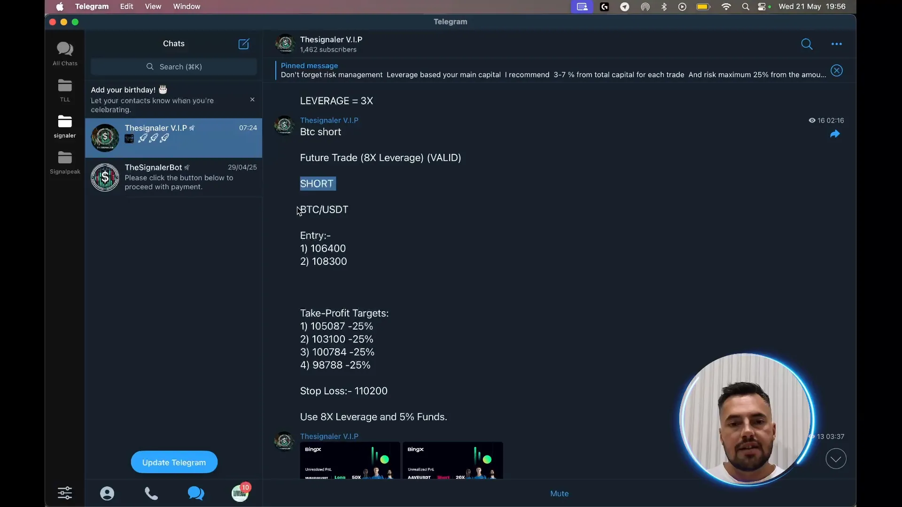Open Thesignaler V.I.P channel header info
This screenshot has width=902, height=507.
click(x=331, y=44)
